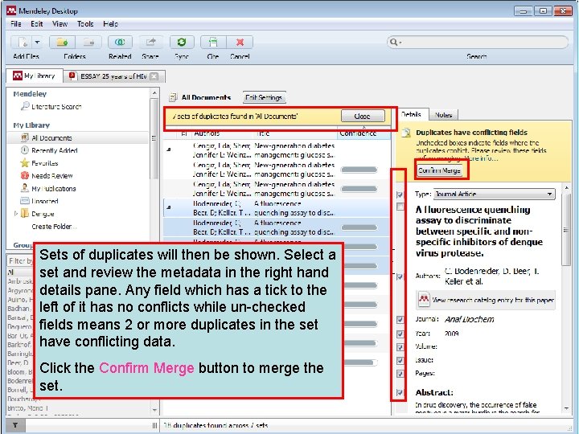The image size is (579, 434).
Task: Click the search magnifier icon
Action: [x=393, y=42]
